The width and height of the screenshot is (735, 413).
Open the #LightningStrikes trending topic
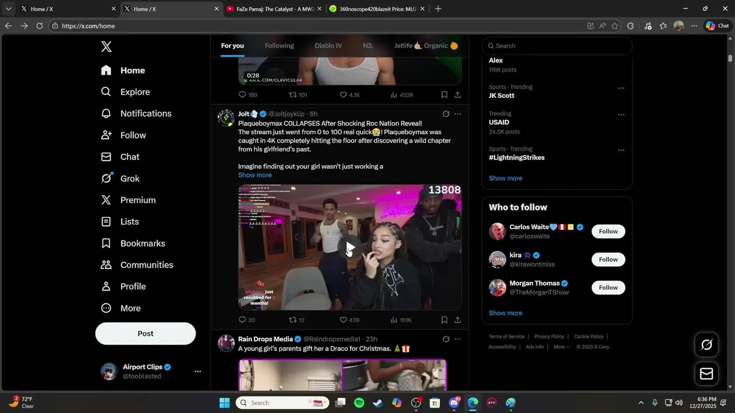517,158
